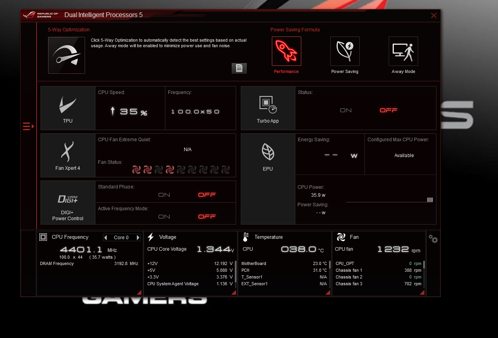498x338 pixels.
Task: Click the Performance label
Action: (x=287, y=72)
